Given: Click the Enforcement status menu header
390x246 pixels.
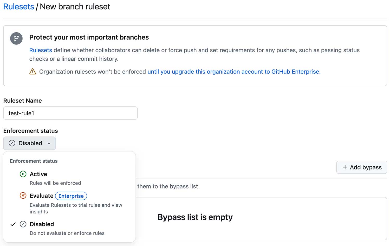Looking at the screenshot, I should tap(34, 161).
